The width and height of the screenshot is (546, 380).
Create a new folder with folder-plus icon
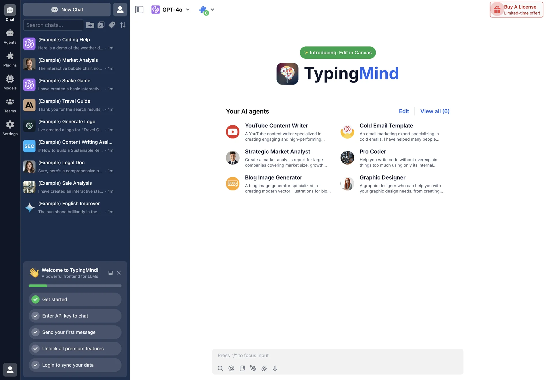click(x=90, y=25)
